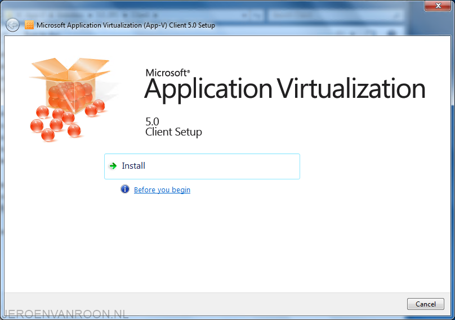The image size is (455, 320).
Task: Click the green arrow icon next to Install
Action: 113,166
